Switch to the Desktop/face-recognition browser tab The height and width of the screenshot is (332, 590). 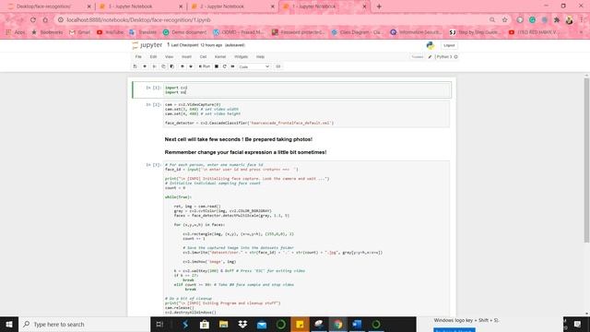(x=50, y=6)
